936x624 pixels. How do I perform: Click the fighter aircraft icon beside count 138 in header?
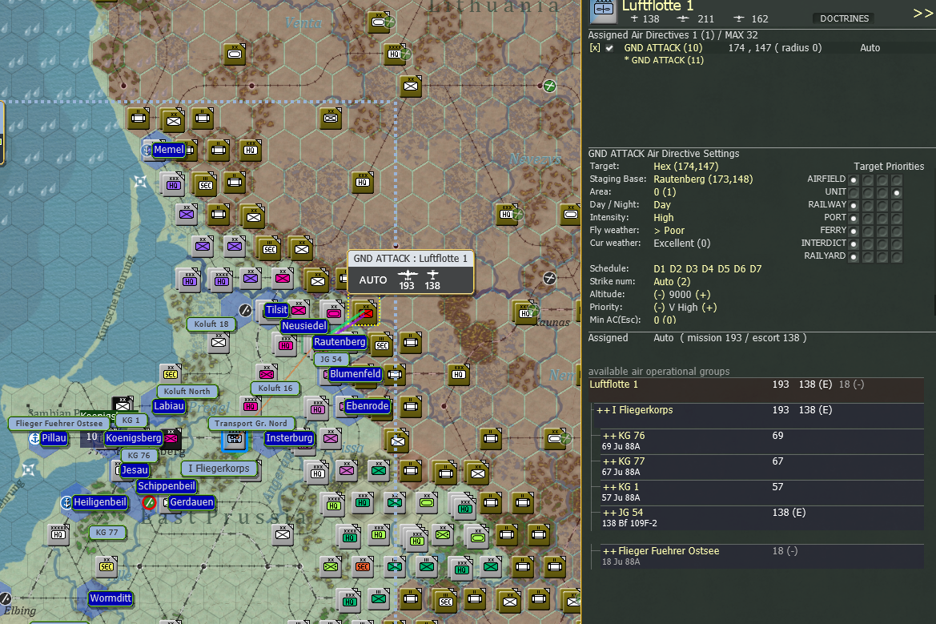(635, 19)
